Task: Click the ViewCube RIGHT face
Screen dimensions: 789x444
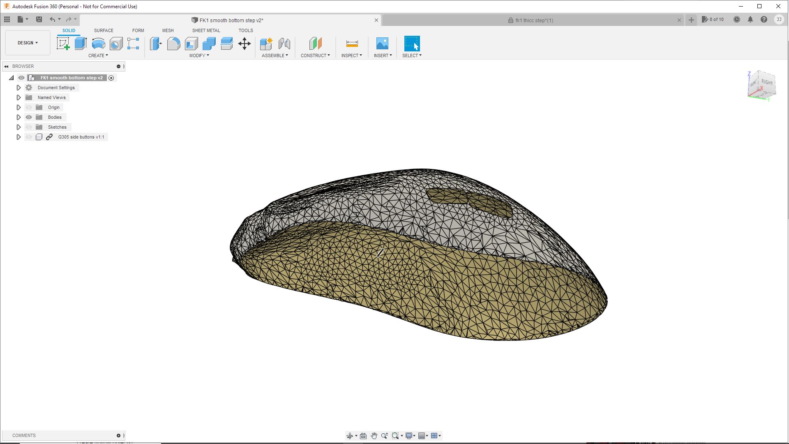Action: (766, 83)
